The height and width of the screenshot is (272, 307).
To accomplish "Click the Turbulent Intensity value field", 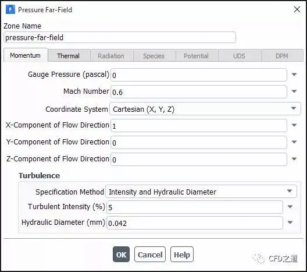I will click(x=195, y=207).
